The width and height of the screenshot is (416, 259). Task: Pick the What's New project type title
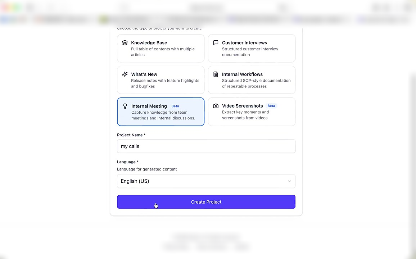tap(144, 74)
